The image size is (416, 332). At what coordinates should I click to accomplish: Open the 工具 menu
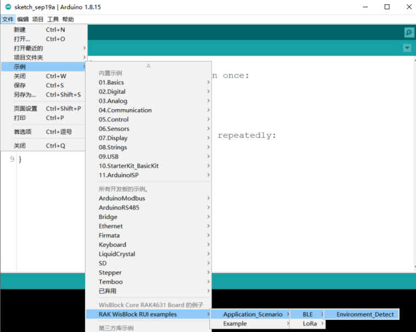coord(53,19)
